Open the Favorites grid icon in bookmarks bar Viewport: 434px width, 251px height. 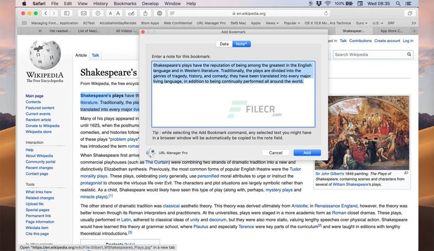(x=24, y=23)
